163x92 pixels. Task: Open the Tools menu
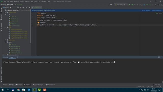[x=36, y=2]
